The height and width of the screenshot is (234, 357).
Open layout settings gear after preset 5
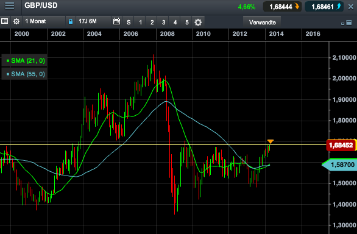[x=198, y=22]
